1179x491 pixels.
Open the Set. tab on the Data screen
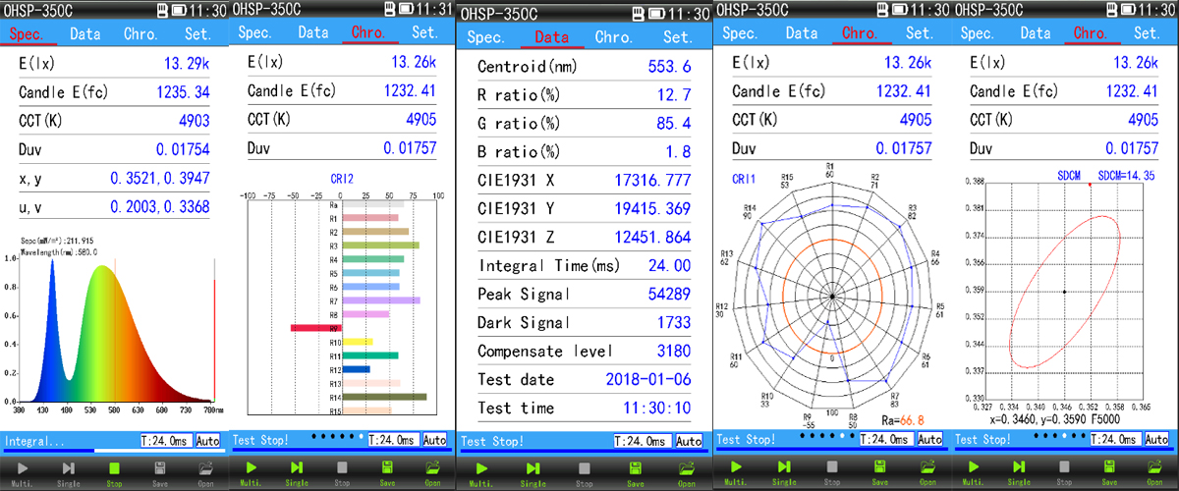point(678,37)
